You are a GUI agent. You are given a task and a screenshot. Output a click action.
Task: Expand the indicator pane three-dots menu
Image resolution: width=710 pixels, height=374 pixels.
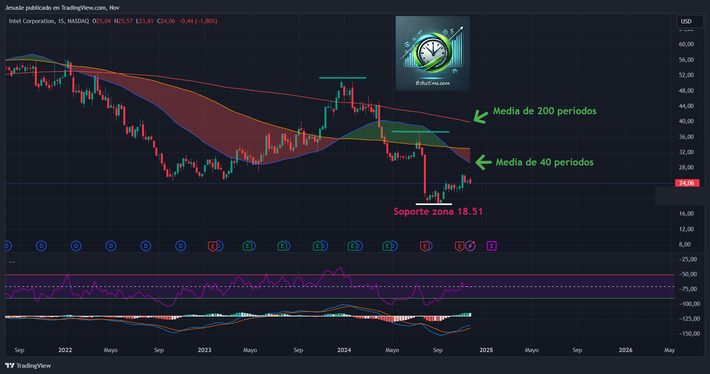[x=12, y=262]
